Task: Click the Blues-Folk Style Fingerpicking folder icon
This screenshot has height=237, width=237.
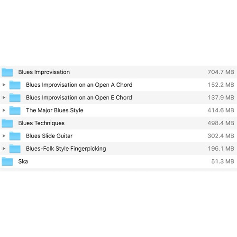Action: (x=15, y=149)
